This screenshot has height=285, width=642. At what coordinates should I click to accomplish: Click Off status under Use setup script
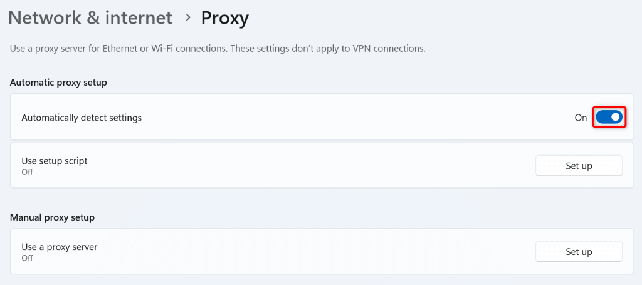click(27, 172)
